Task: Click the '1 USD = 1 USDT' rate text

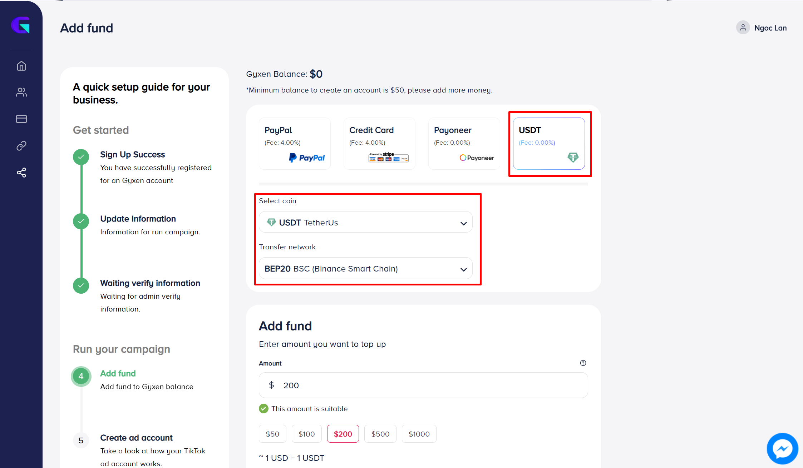Action: (295, 458)
